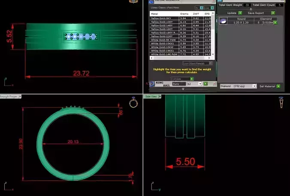Select the round diamond gem thumbnail icon
The image size is (290, 196).
(x=223, y=21)
